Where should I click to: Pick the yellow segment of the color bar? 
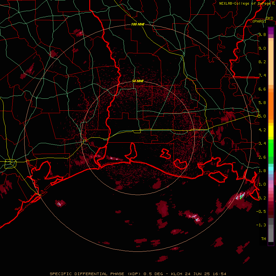[271, 131]
